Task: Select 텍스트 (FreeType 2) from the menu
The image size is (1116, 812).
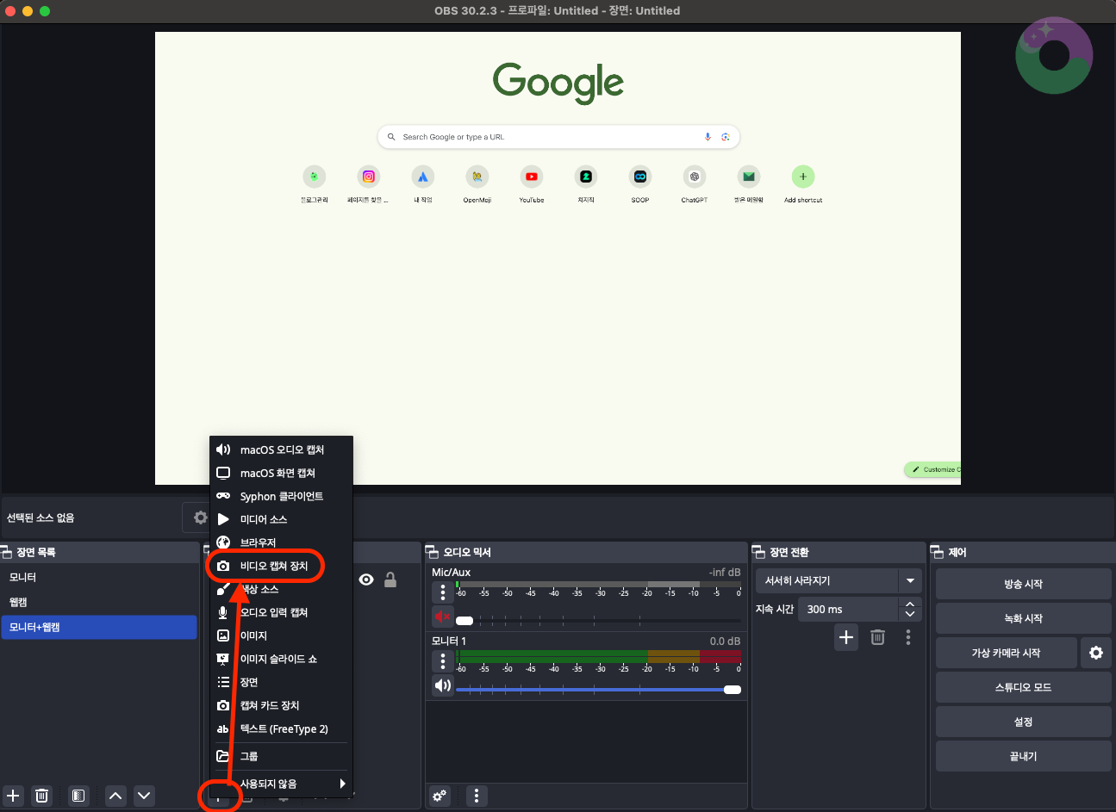Action: coord(281,728)
